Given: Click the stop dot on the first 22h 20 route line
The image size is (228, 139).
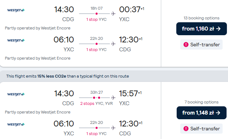Looking at the screenshot, I should [96, 44].
